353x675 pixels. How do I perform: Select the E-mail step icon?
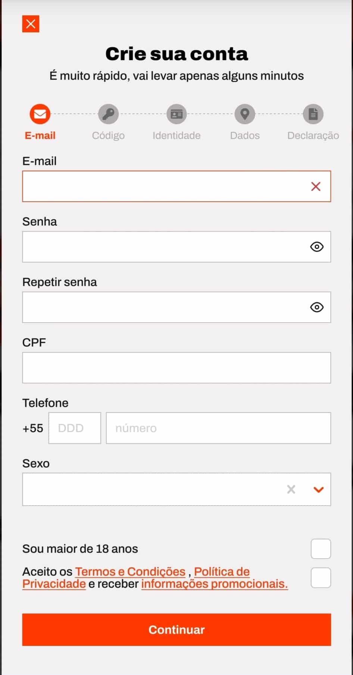click(40, 114)
